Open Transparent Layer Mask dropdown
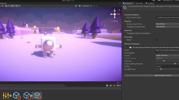 pyautogui.click(x=167, y=27)
